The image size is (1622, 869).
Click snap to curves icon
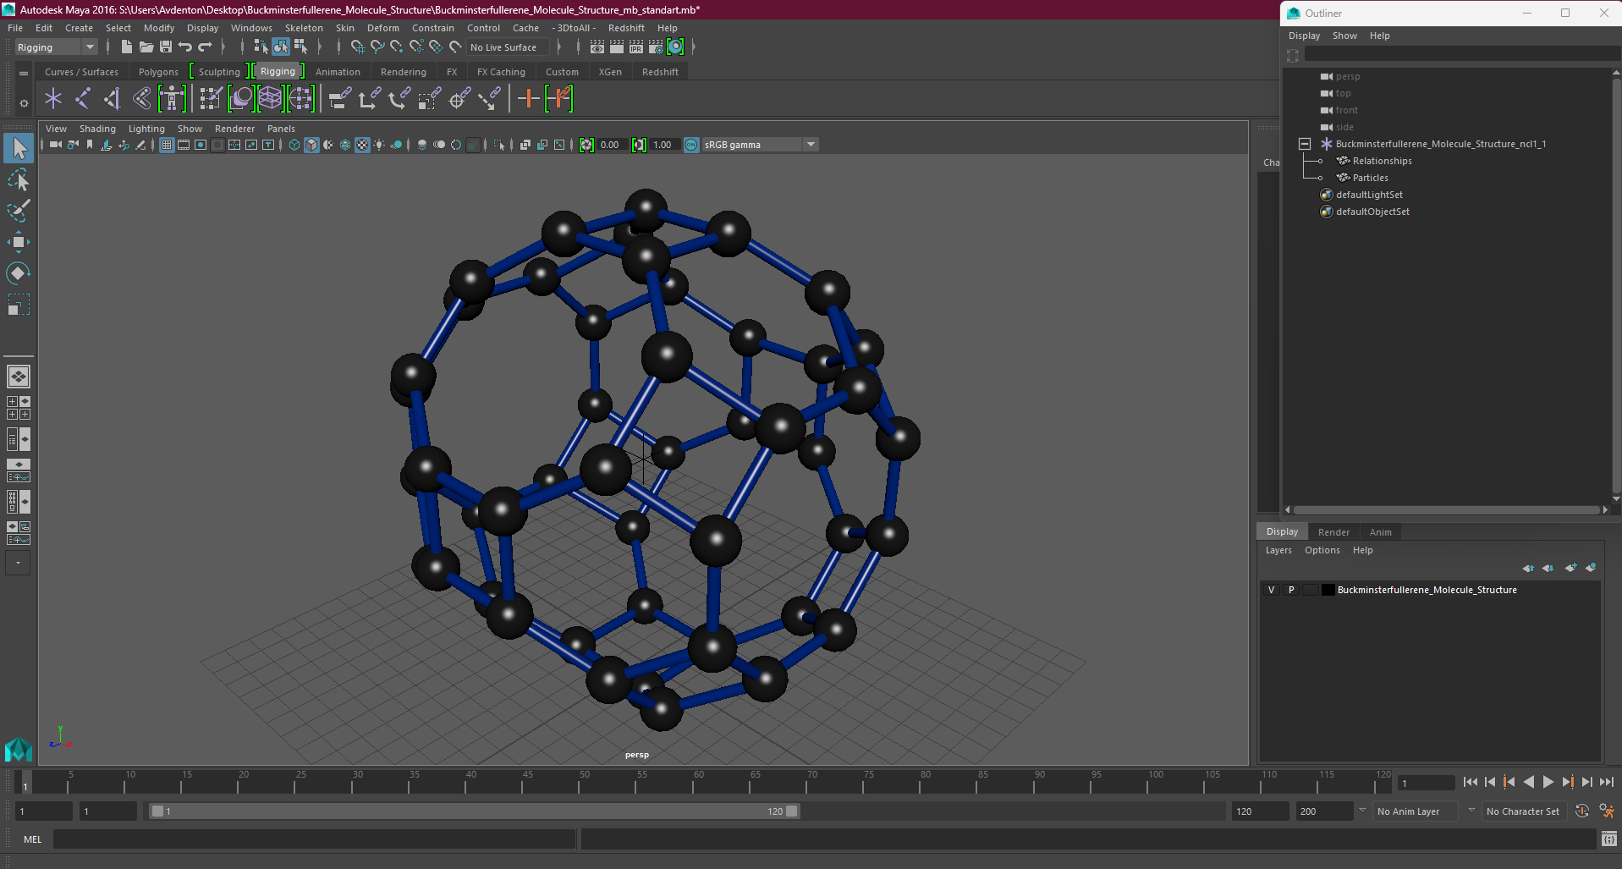coord(377,47)
